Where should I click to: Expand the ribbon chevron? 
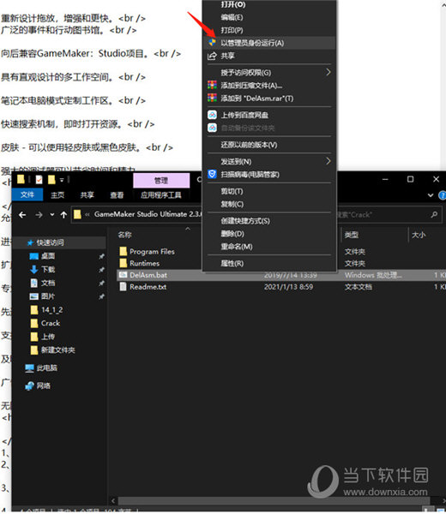pos(431,195)
